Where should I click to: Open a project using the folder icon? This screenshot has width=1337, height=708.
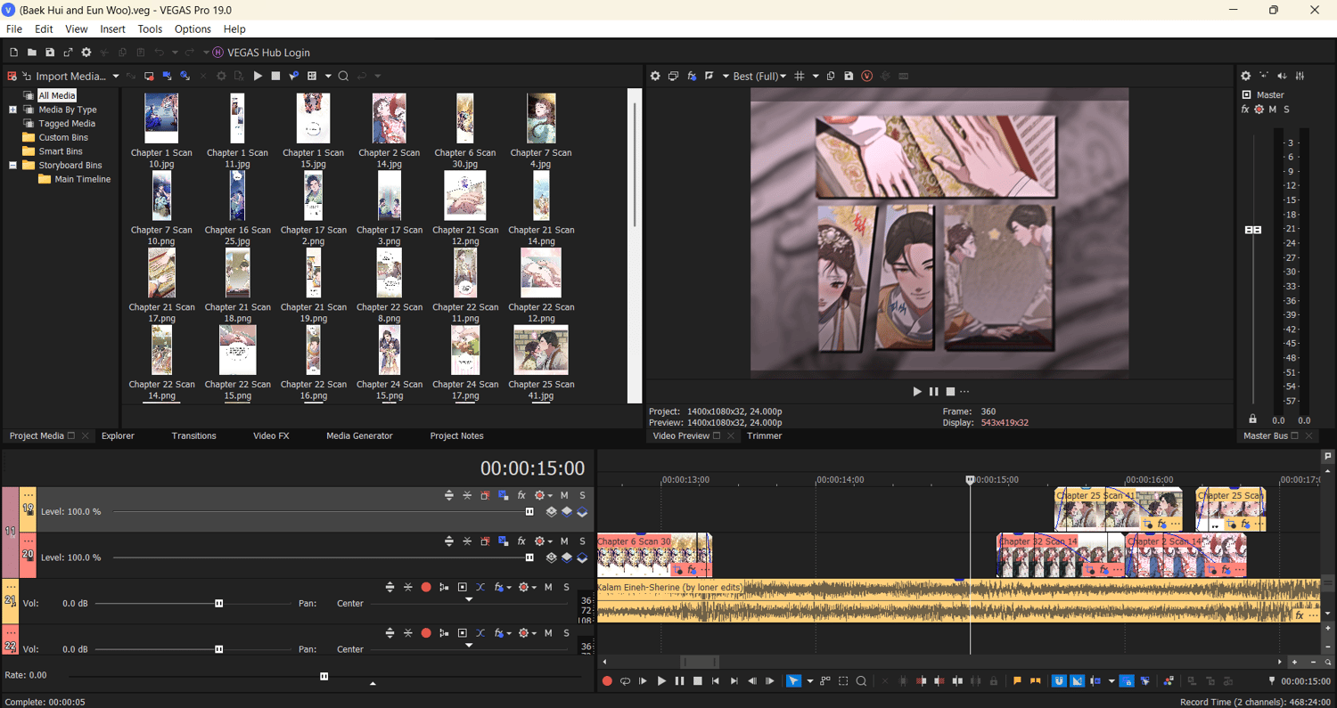[x=31, y=53]
